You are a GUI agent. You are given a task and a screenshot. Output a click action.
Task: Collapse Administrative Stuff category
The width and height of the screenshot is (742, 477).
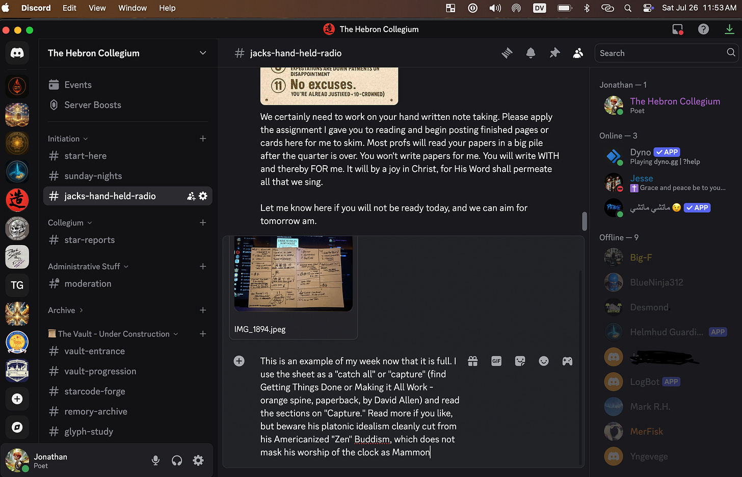(x=88, y=267)
